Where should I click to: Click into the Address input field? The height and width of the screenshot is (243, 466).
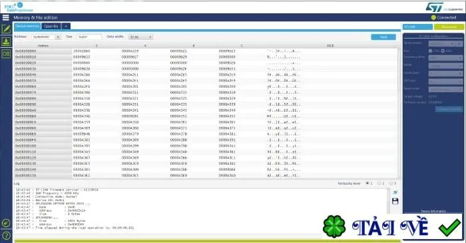pos(43,37)
